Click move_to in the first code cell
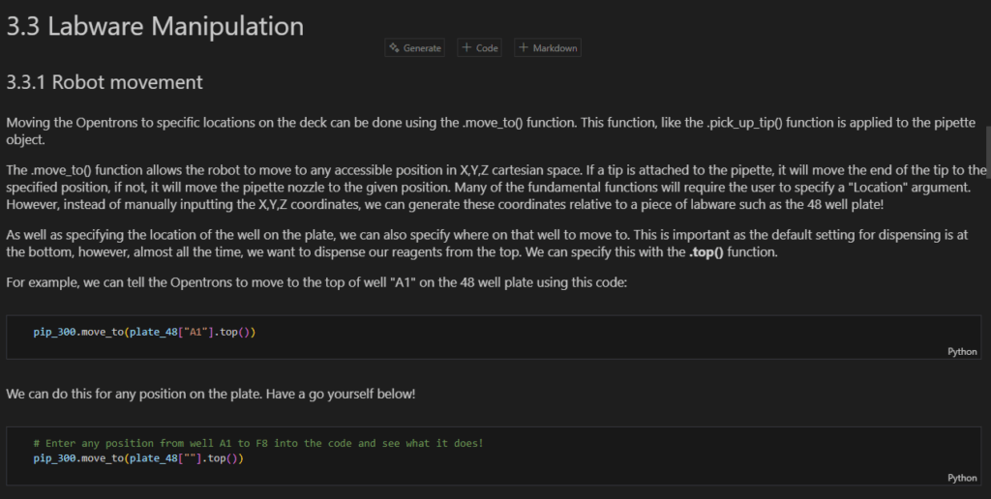 click(102, 333)
